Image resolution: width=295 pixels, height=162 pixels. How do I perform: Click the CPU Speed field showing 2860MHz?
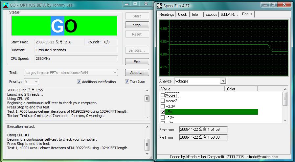pyautogui.click(x=76, y=58)
